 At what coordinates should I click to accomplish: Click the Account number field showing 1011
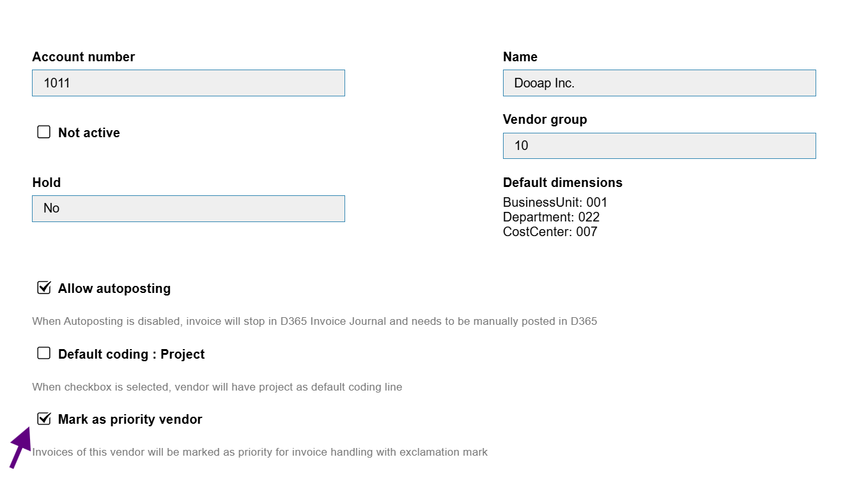188,83
